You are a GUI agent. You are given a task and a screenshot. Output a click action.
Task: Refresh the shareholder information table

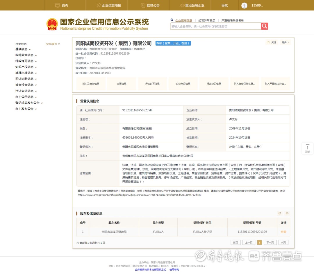(280, 213)
